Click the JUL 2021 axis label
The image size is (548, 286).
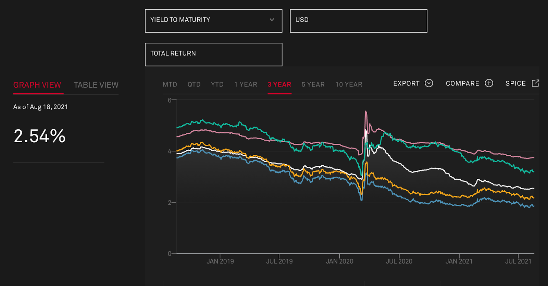[518, 261]
